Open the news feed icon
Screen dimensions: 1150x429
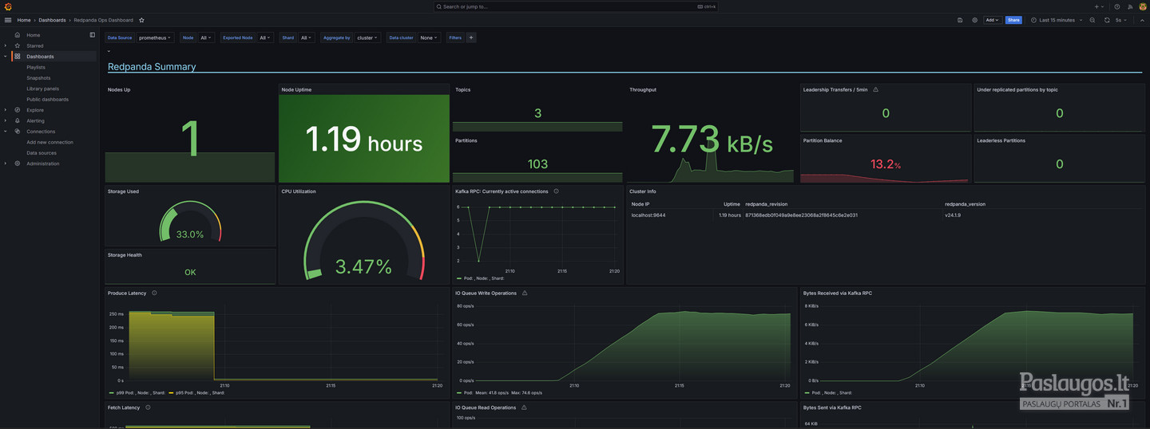coord(1130,6)
